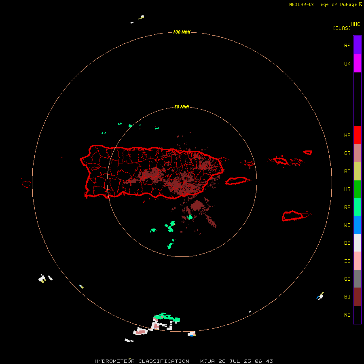Pick the RA light green legend swatch
The width and height of the screenshot is (364, 364).
coord(357,207)
